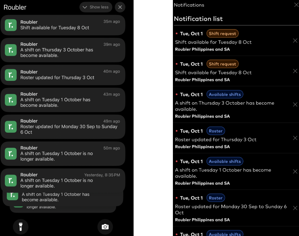Select the Available shifts tag on the Thursday 3 October item
Viewport: 299px width, 236px height.
coord(225,94)
